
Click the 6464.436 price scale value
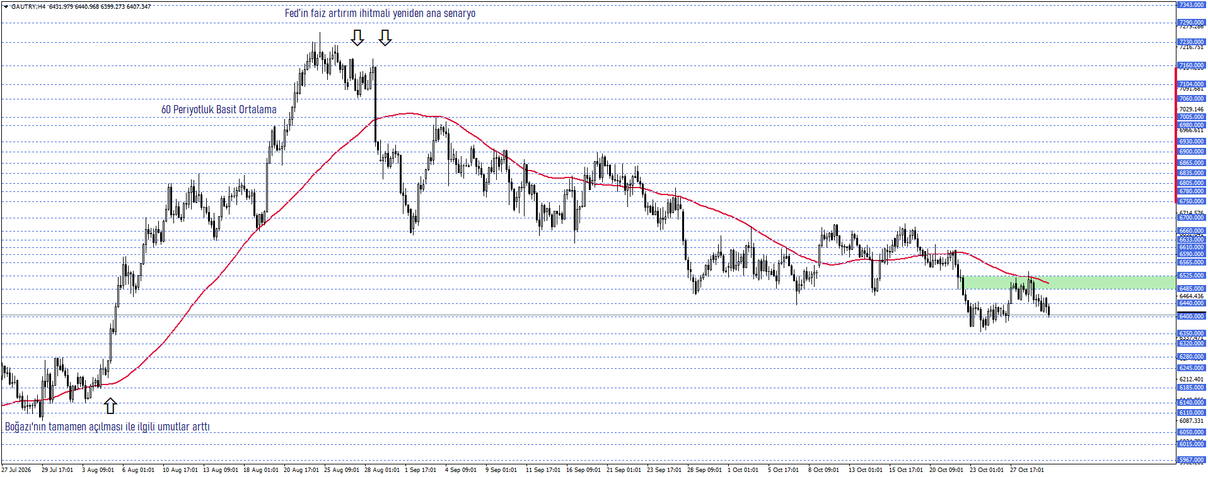[x=1191, y=296]
